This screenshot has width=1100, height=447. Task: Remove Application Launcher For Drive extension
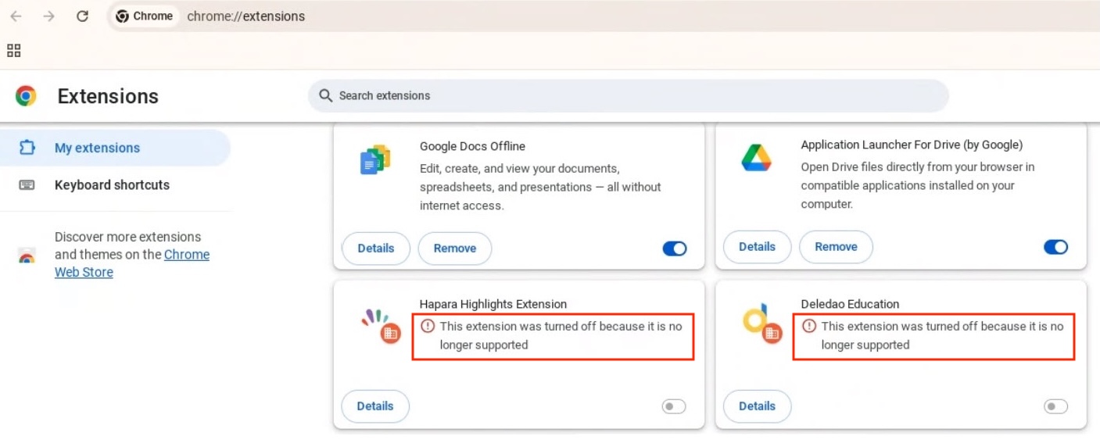point(837,247)
